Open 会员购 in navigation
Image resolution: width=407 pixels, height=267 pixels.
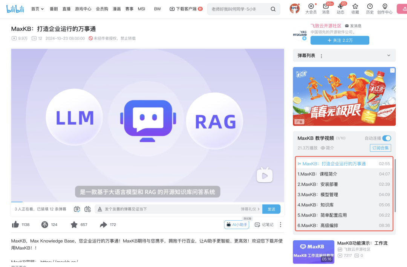[x=102, y=9]
